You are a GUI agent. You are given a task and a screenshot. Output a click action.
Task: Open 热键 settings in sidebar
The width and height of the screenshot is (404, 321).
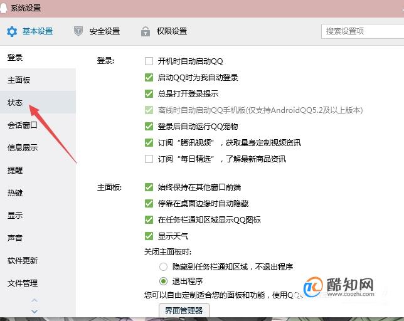[x=38, y=192]
